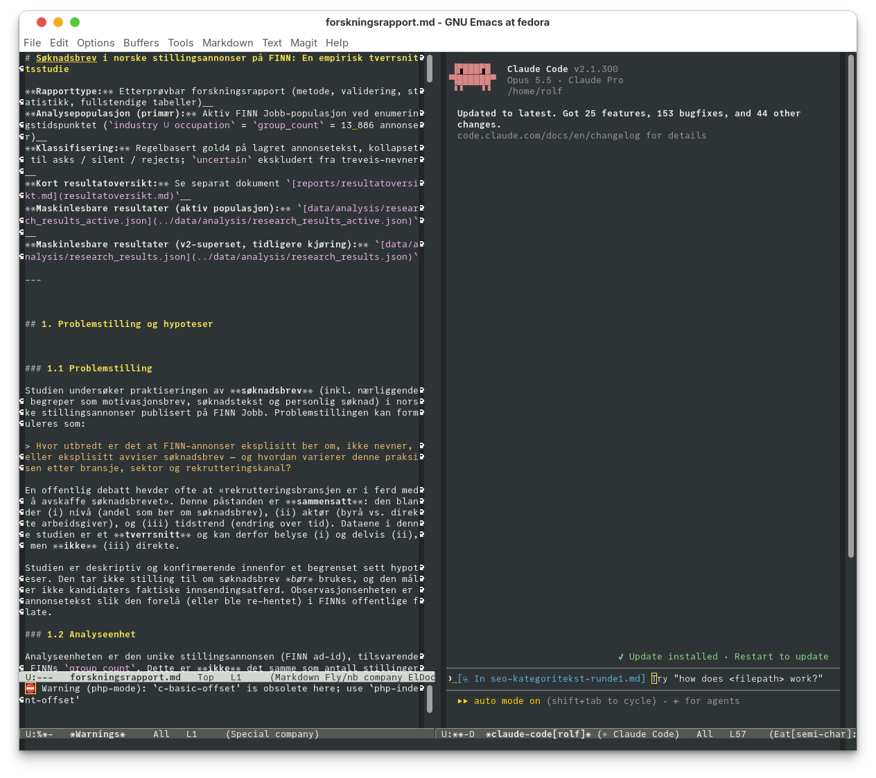
Task: Click the auto mode double-arrow icon
Action: coord(462,701)
